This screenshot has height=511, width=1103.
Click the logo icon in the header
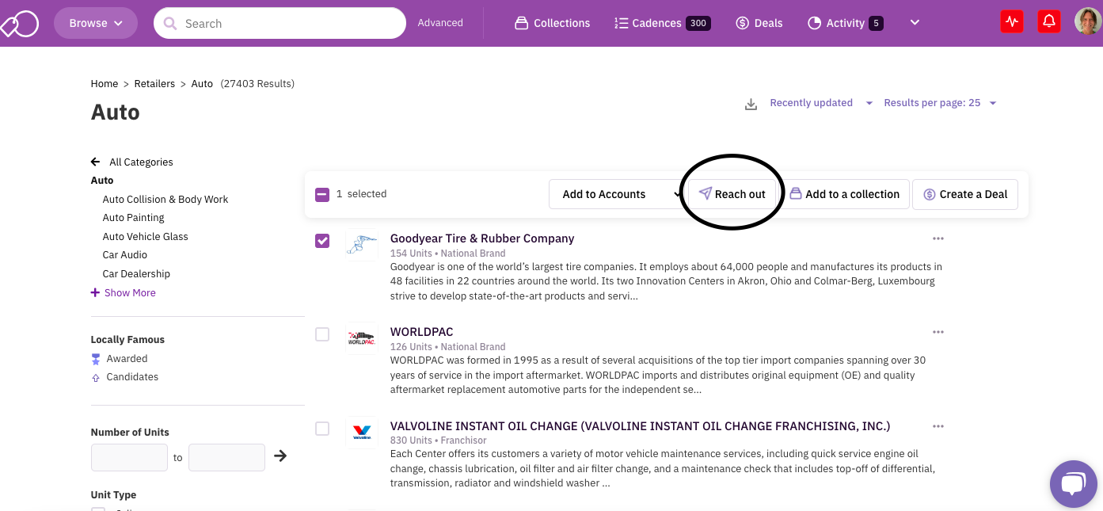19,24
